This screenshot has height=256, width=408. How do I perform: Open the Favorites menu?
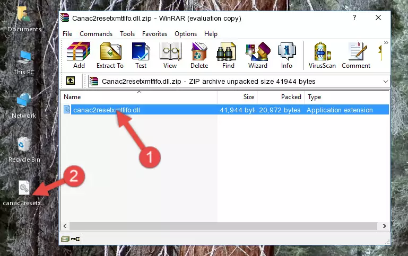click(x=154, y=34)
